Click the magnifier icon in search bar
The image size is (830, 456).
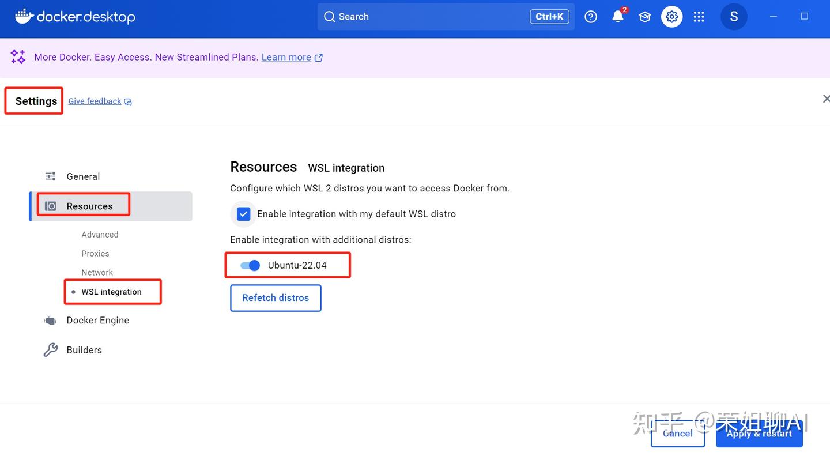pyautogui.click(x=330, y=17)
